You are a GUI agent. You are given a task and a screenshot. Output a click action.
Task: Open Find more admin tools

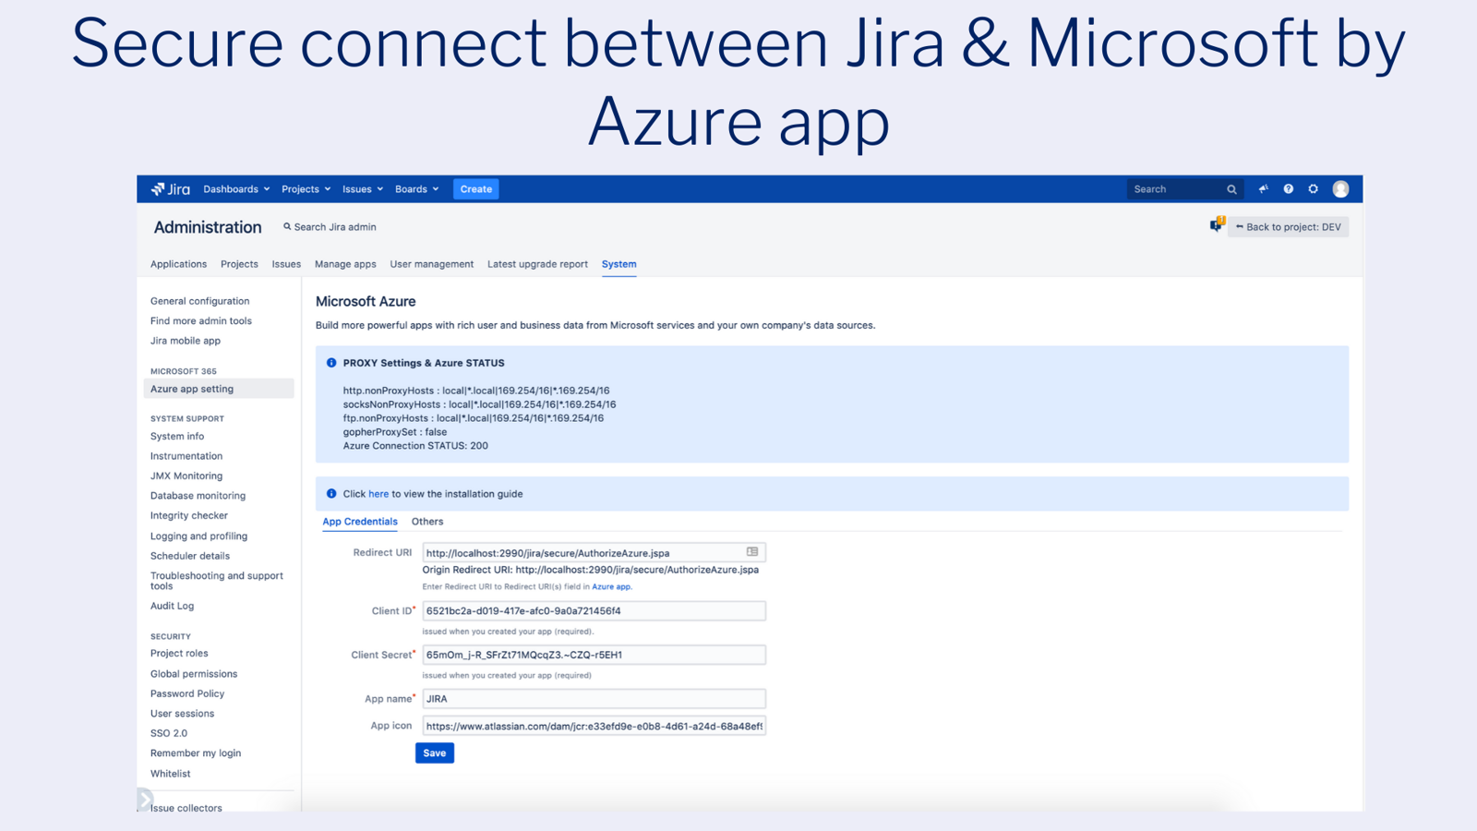[200, 321]
